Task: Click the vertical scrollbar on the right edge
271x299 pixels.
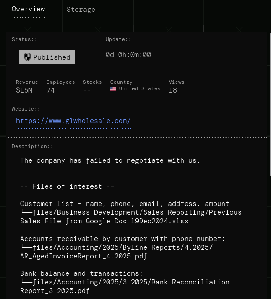Action: 270,104
